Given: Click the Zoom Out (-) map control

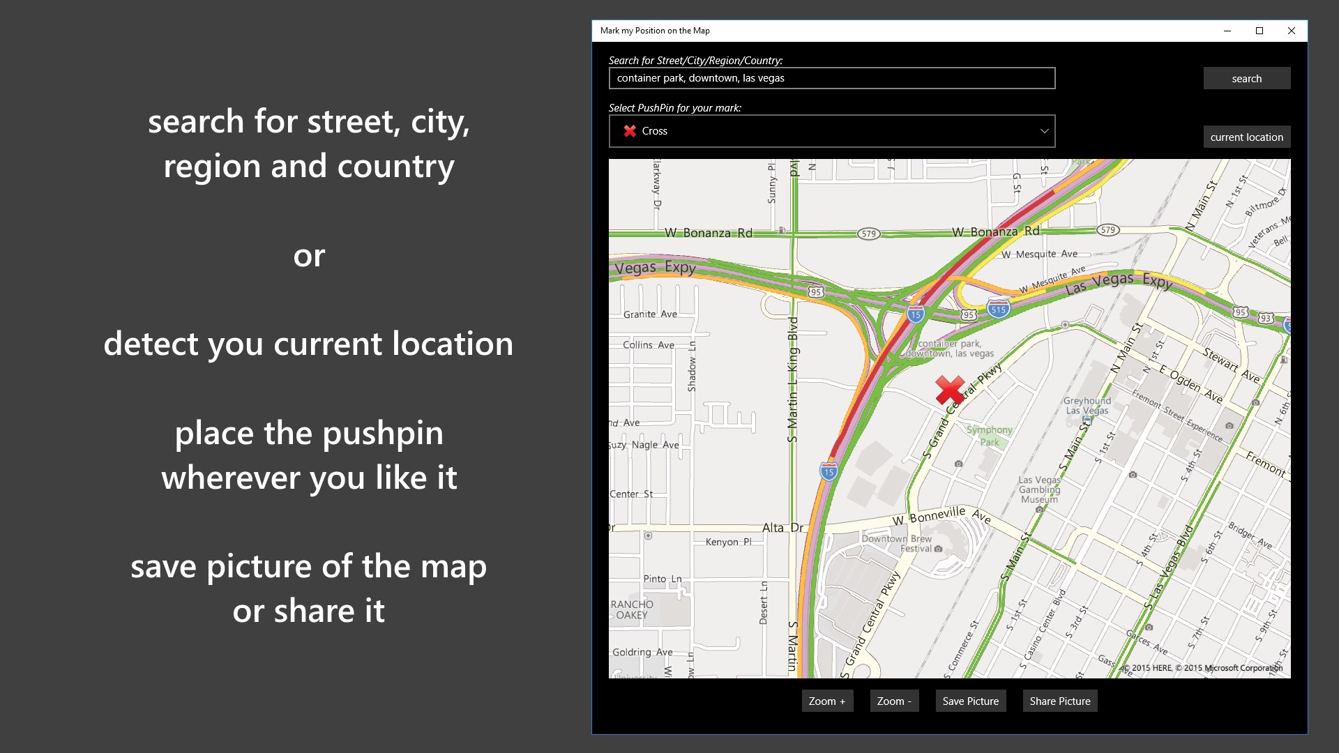Looking at the screenshot, I should 892,701.
